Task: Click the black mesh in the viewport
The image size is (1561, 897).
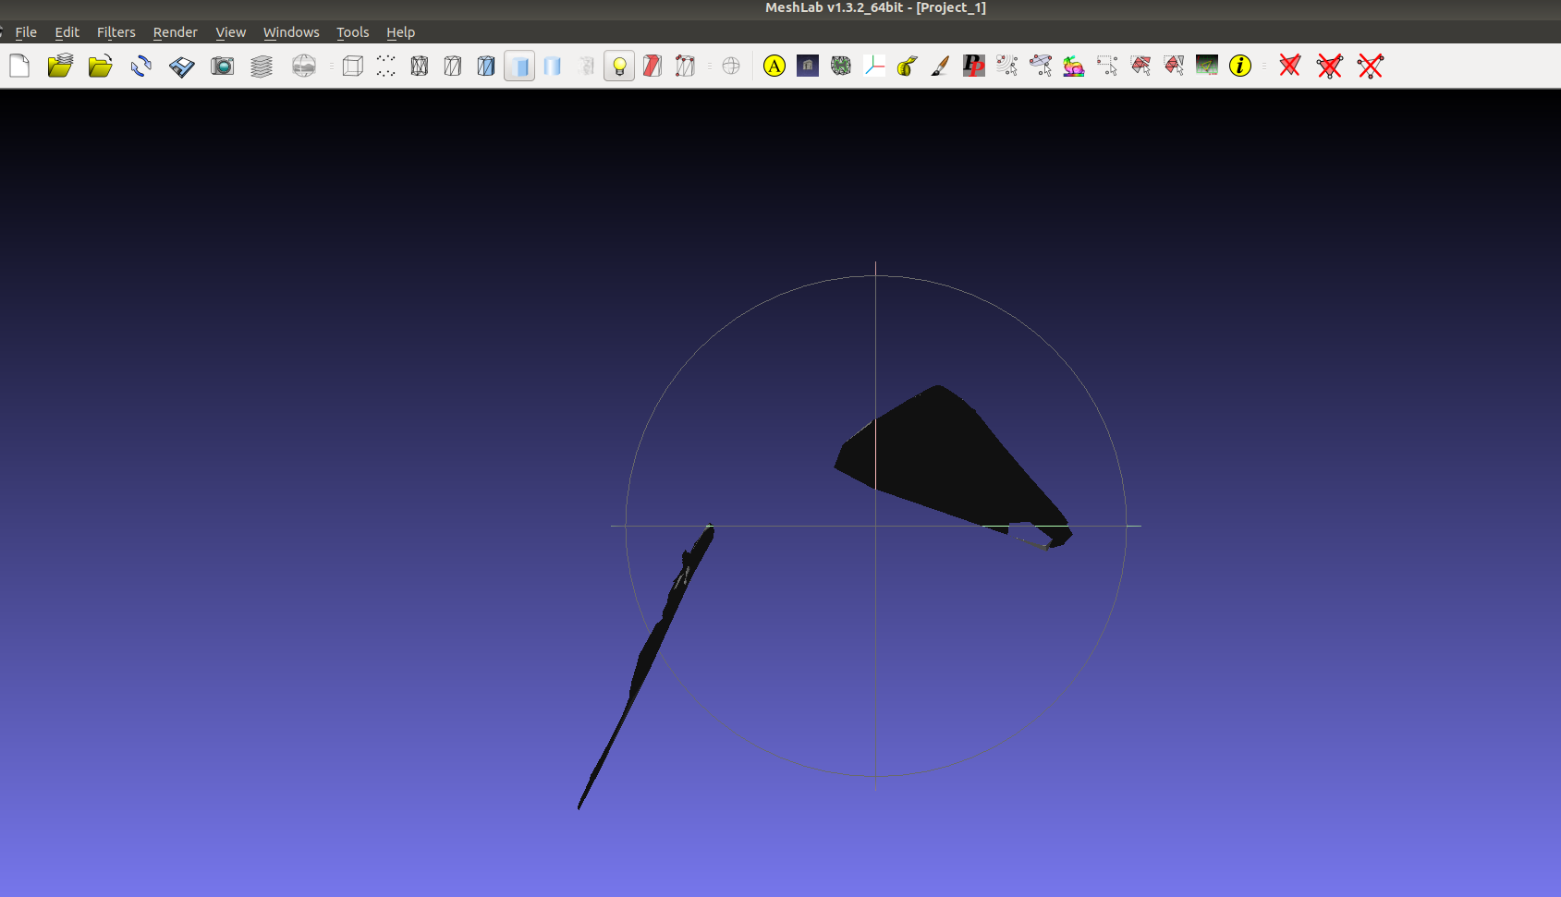Action: click(x=943, y=453)
